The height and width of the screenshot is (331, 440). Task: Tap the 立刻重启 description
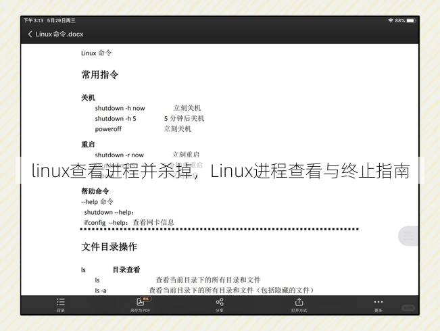[x=186, y=155]
